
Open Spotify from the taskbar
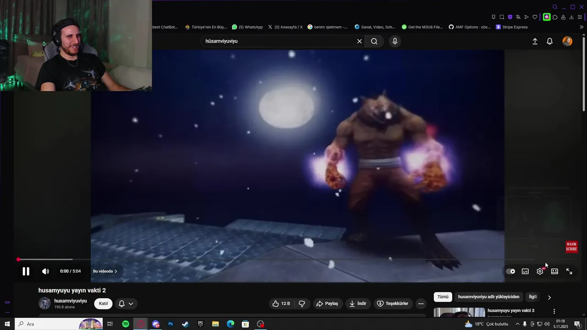point(126,324)
